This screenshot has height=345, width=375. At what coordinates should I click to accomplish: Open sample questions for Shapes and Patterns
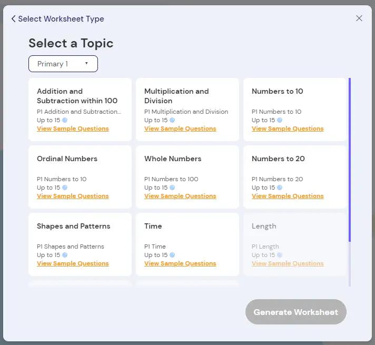click(x=73, y=264)
